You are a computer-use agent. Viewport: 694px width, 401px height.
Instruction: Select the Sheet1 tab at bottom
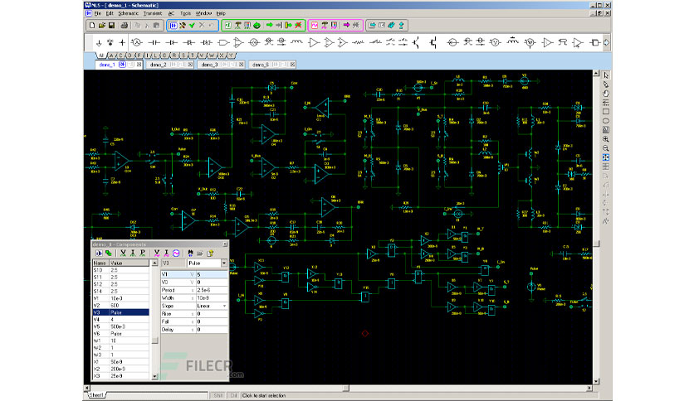click(x=96, y=395)
